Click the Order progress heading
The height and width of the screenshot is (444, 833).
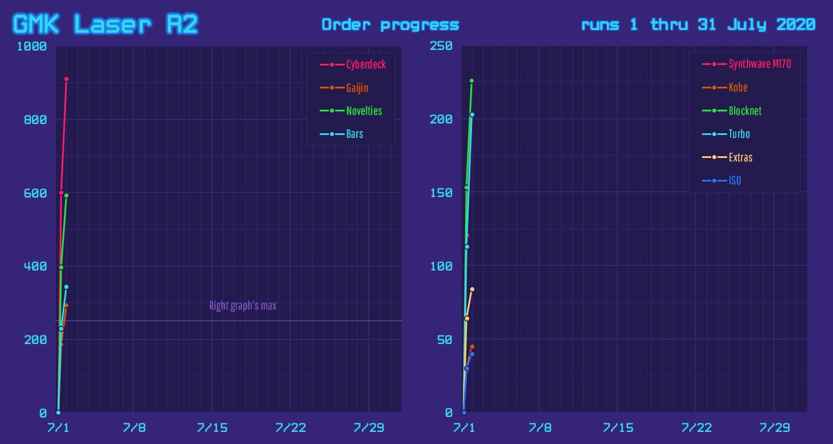(390, 25)
